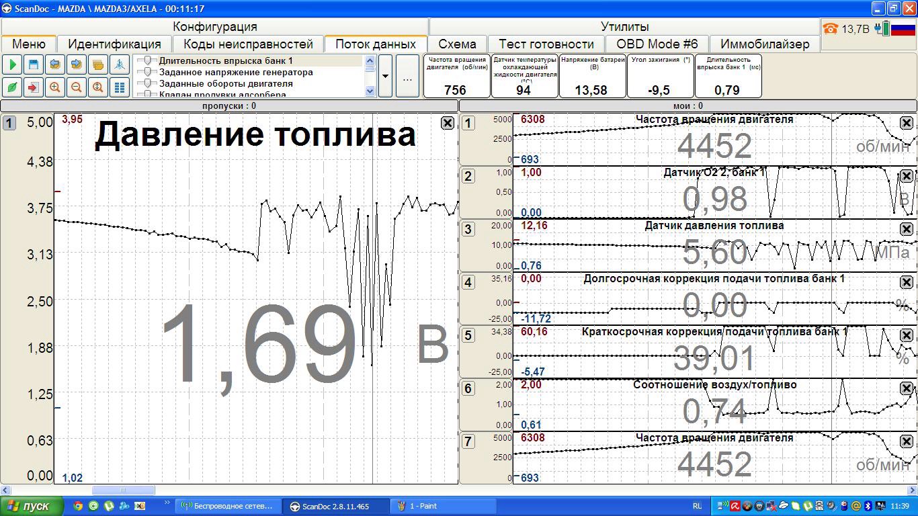
Task: Click the battery connection status icon
Action: click(884, 29)
